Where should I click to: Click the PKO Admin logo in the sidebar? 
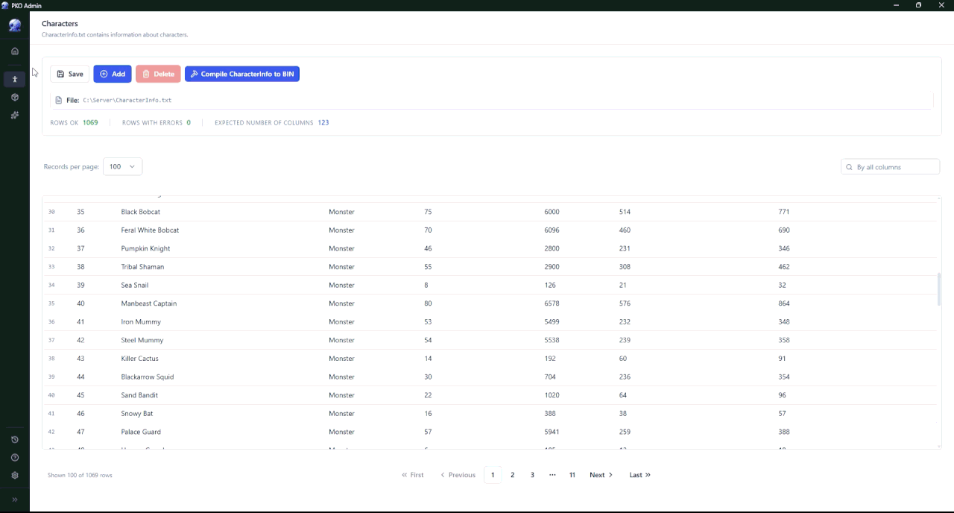pos(15,25)
